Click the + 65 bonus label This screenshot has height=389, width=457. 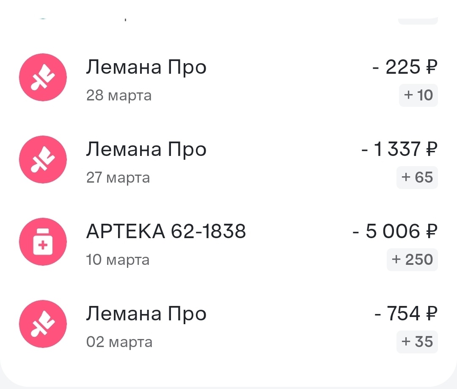(417, 177)
